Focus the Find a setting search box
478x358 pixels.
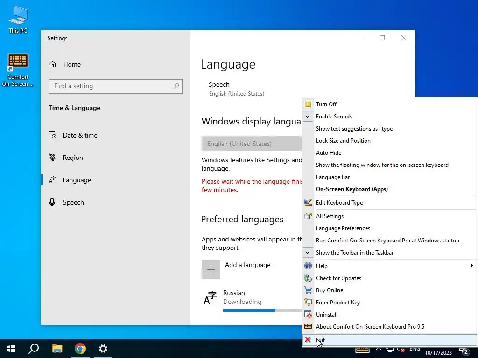click(x=116, y=86)
